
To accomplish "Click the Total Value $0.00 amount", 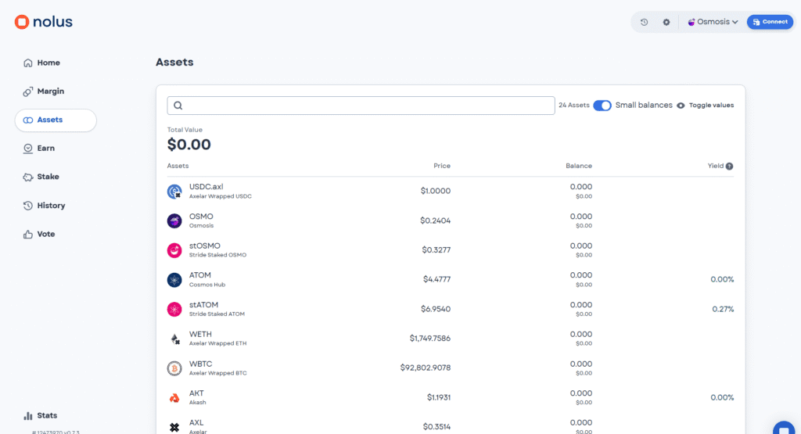I will pos(189,145).
